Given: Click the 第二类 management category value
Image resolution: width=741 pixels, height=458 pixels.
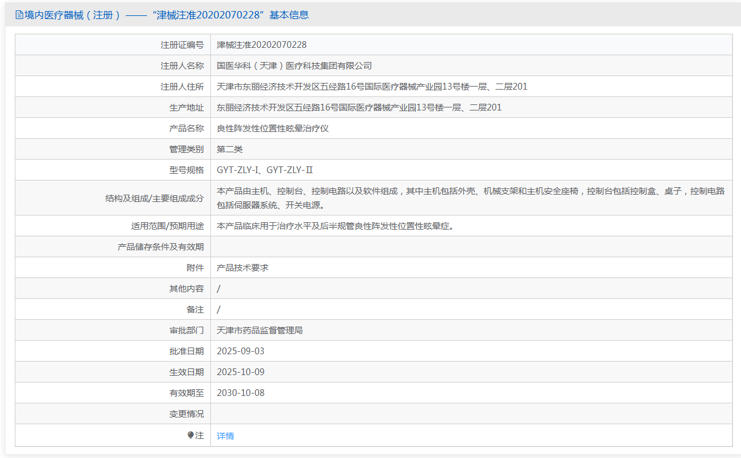Looking at the screenshot, I should point(230,149).
